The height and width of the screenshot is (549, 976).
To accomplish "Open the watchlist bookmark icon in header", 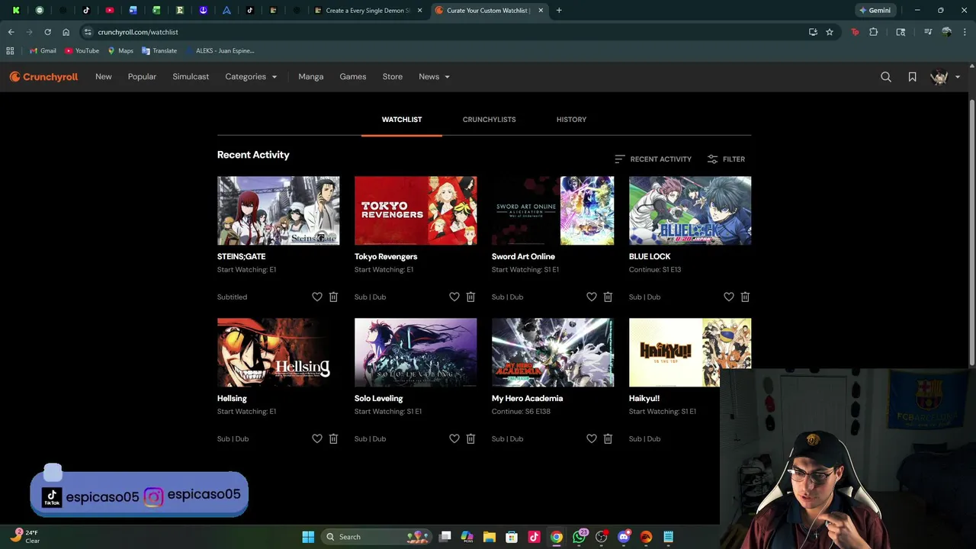I will click(912, 76).
